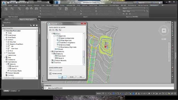Open the Annotate ribbon tab
Image resolution: width=178 pixels, height=100 pixels.
pyautogui.click(x=23, y=5)
